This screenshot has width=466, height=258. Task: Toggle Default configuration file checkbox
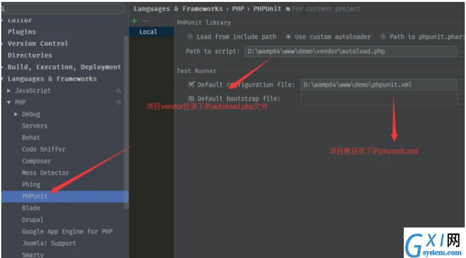click(191, 85)
